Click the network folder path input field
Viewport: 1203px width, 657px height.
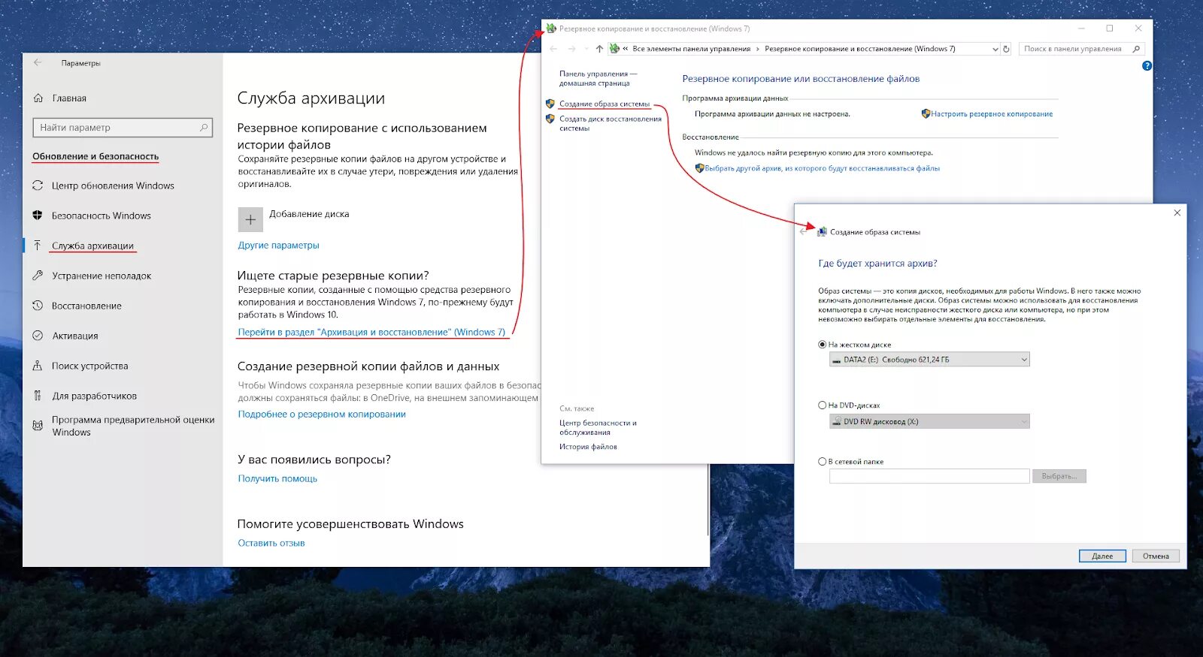929,476
